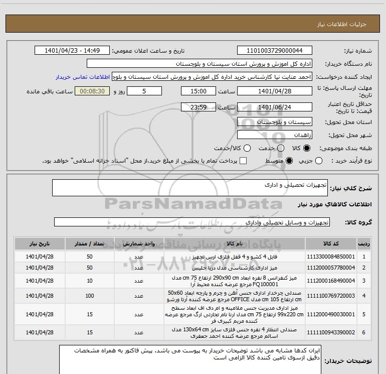Image resolution: width=386 pixels, height=374 pixels.
Task: Click the طبقه بندی موضوعی label
Action: coord(345,148)
